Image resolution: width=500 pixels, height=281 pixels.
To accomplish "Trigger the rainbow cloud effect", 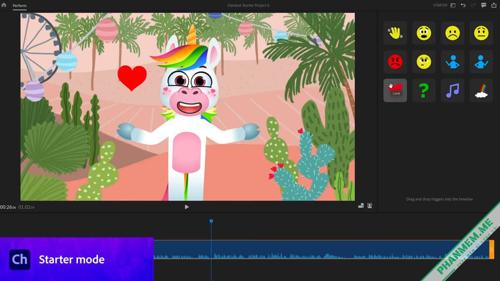I will (481, 91).
